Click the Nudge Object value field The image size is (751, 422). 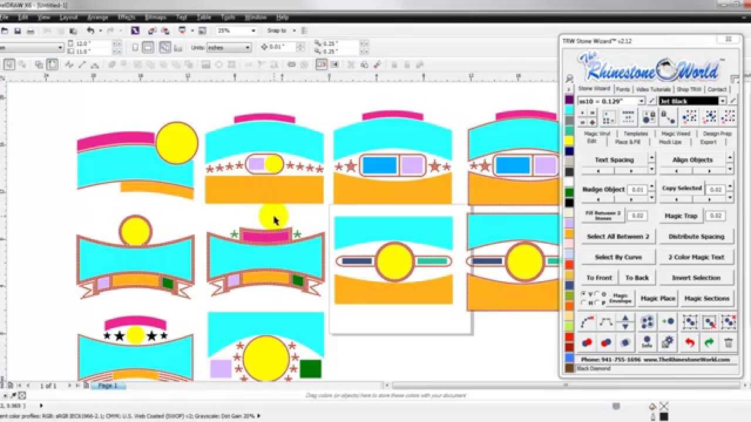(637, 190)
